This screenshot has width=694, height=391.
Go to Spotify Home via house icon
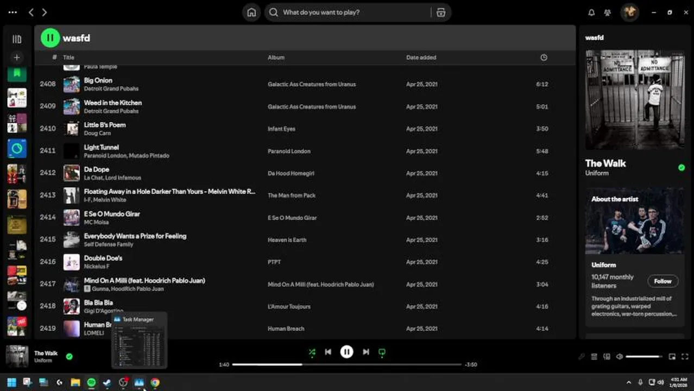pyautogui.click(x=251, y=12)
